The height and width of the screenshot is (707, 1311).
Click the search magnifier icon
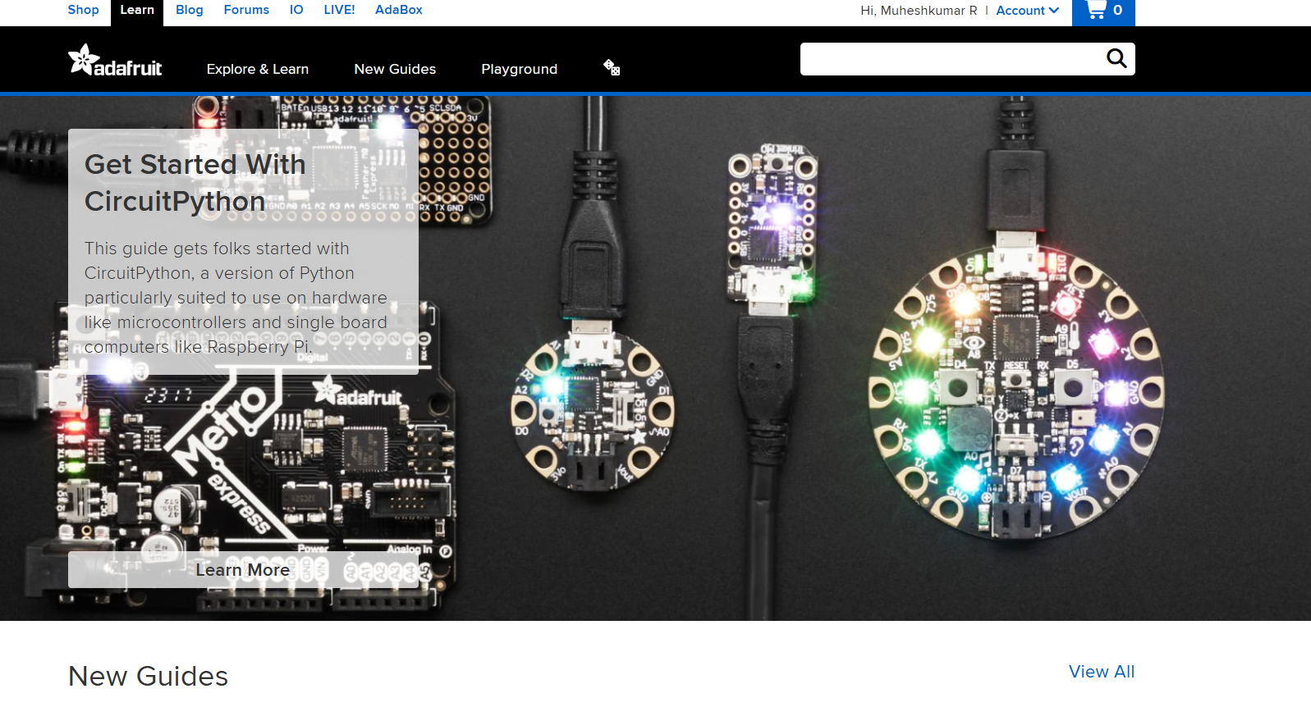(x=1116, y=58)
